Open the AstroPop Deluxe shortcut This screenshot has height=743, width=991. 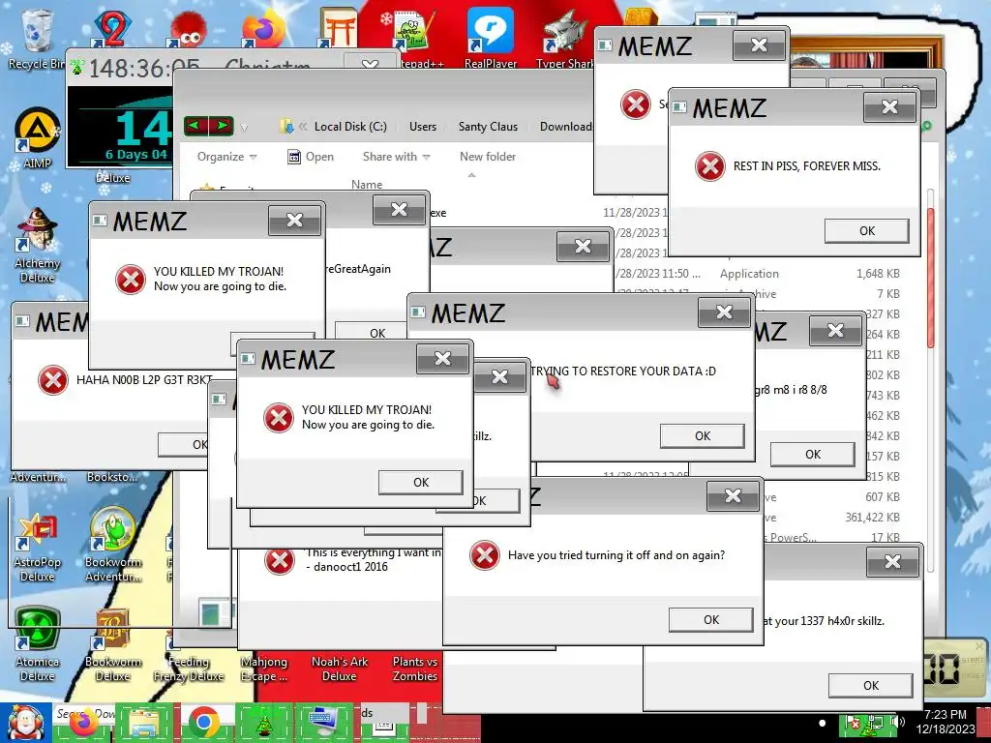38,549
